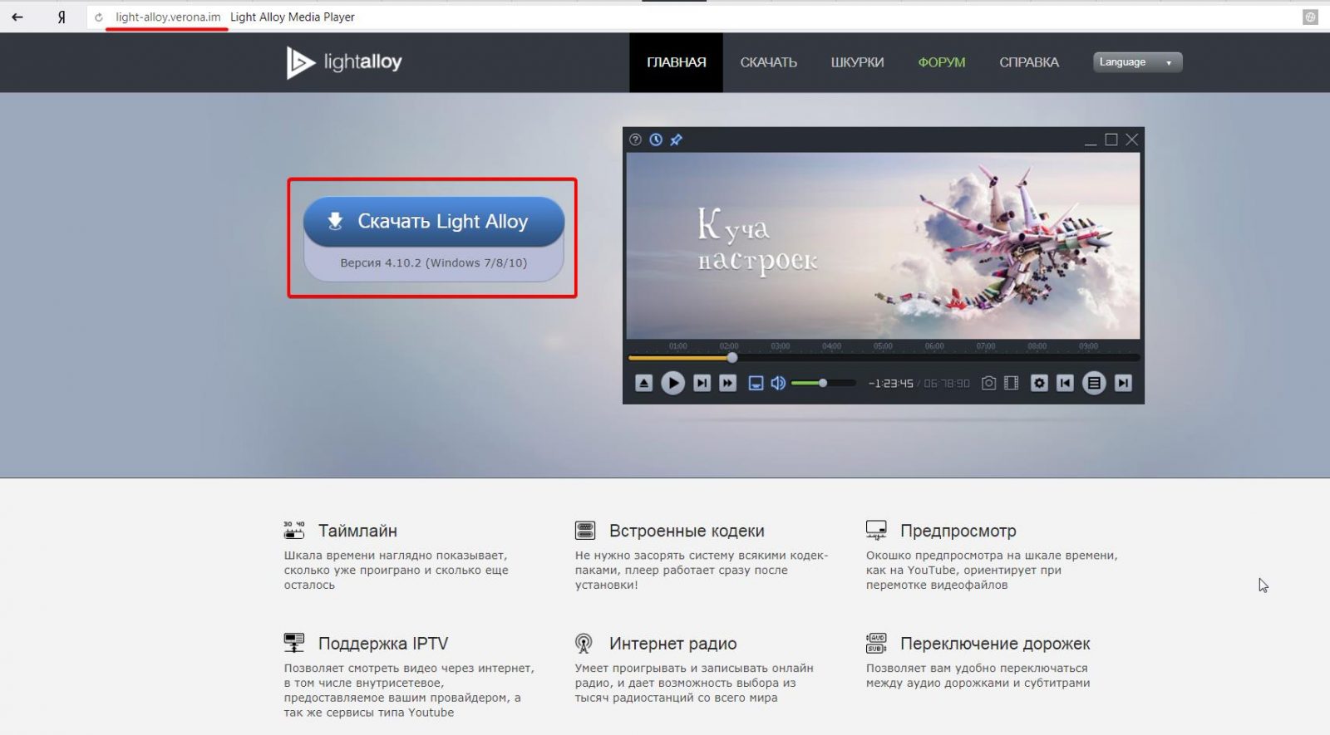The image size is (1330, 735).
Task: Click the Поддержка IPTV heading
Action: pos(383,644)
